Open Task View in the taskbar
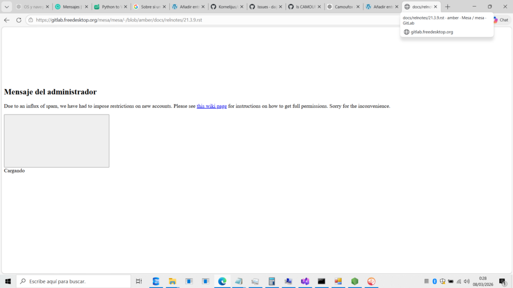 tap(139, 281)
